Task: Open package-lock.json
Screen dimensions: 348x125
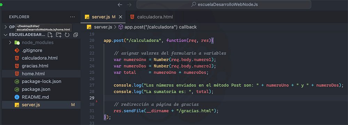Action: (41, 81)
